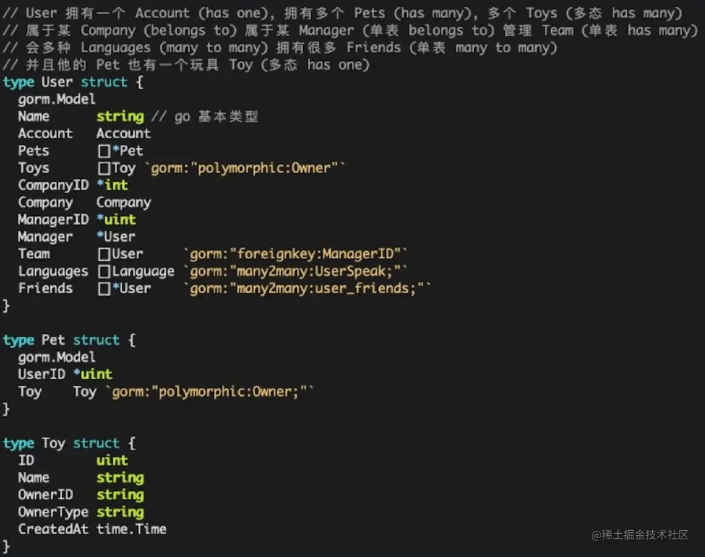The height and width of the screenshot is (557, 705).
Task: Click the 'Friends' field name in User struct
Action: [x=46, y=288]
